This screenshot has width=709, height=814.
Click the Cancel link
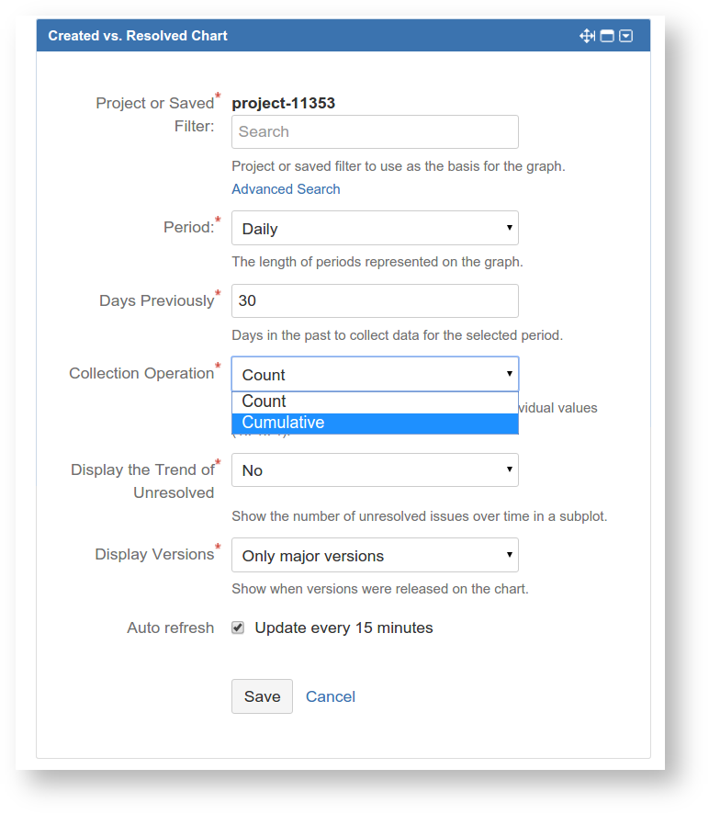point(331,696)
